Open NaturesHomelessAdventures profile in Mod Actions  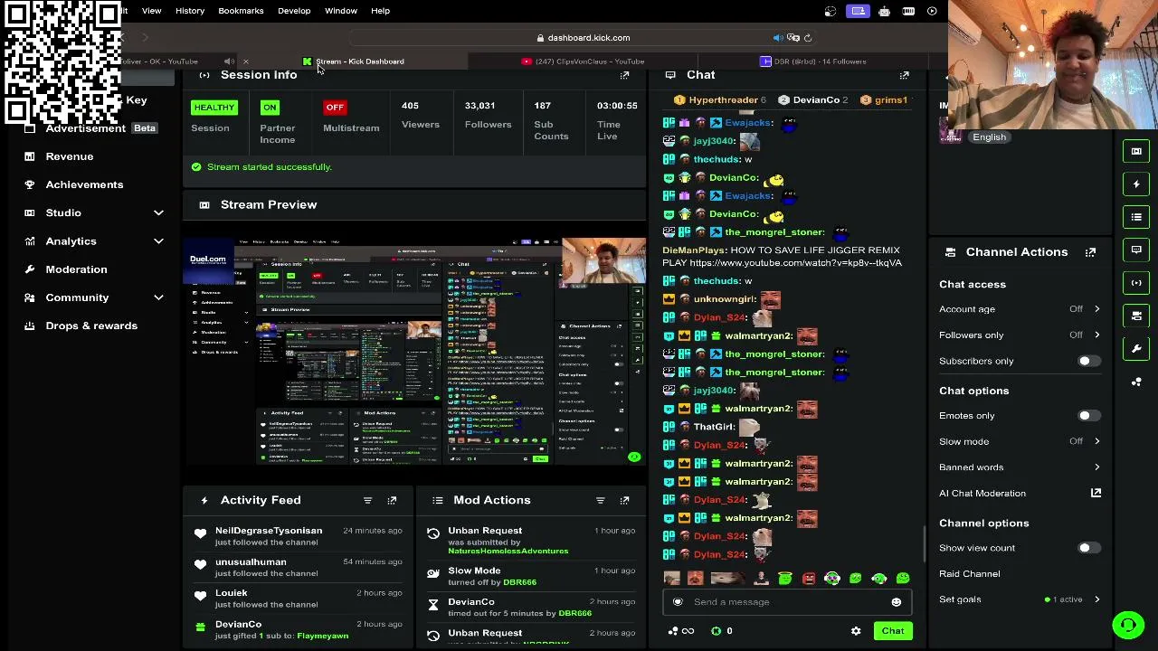[x=508, y=552]
